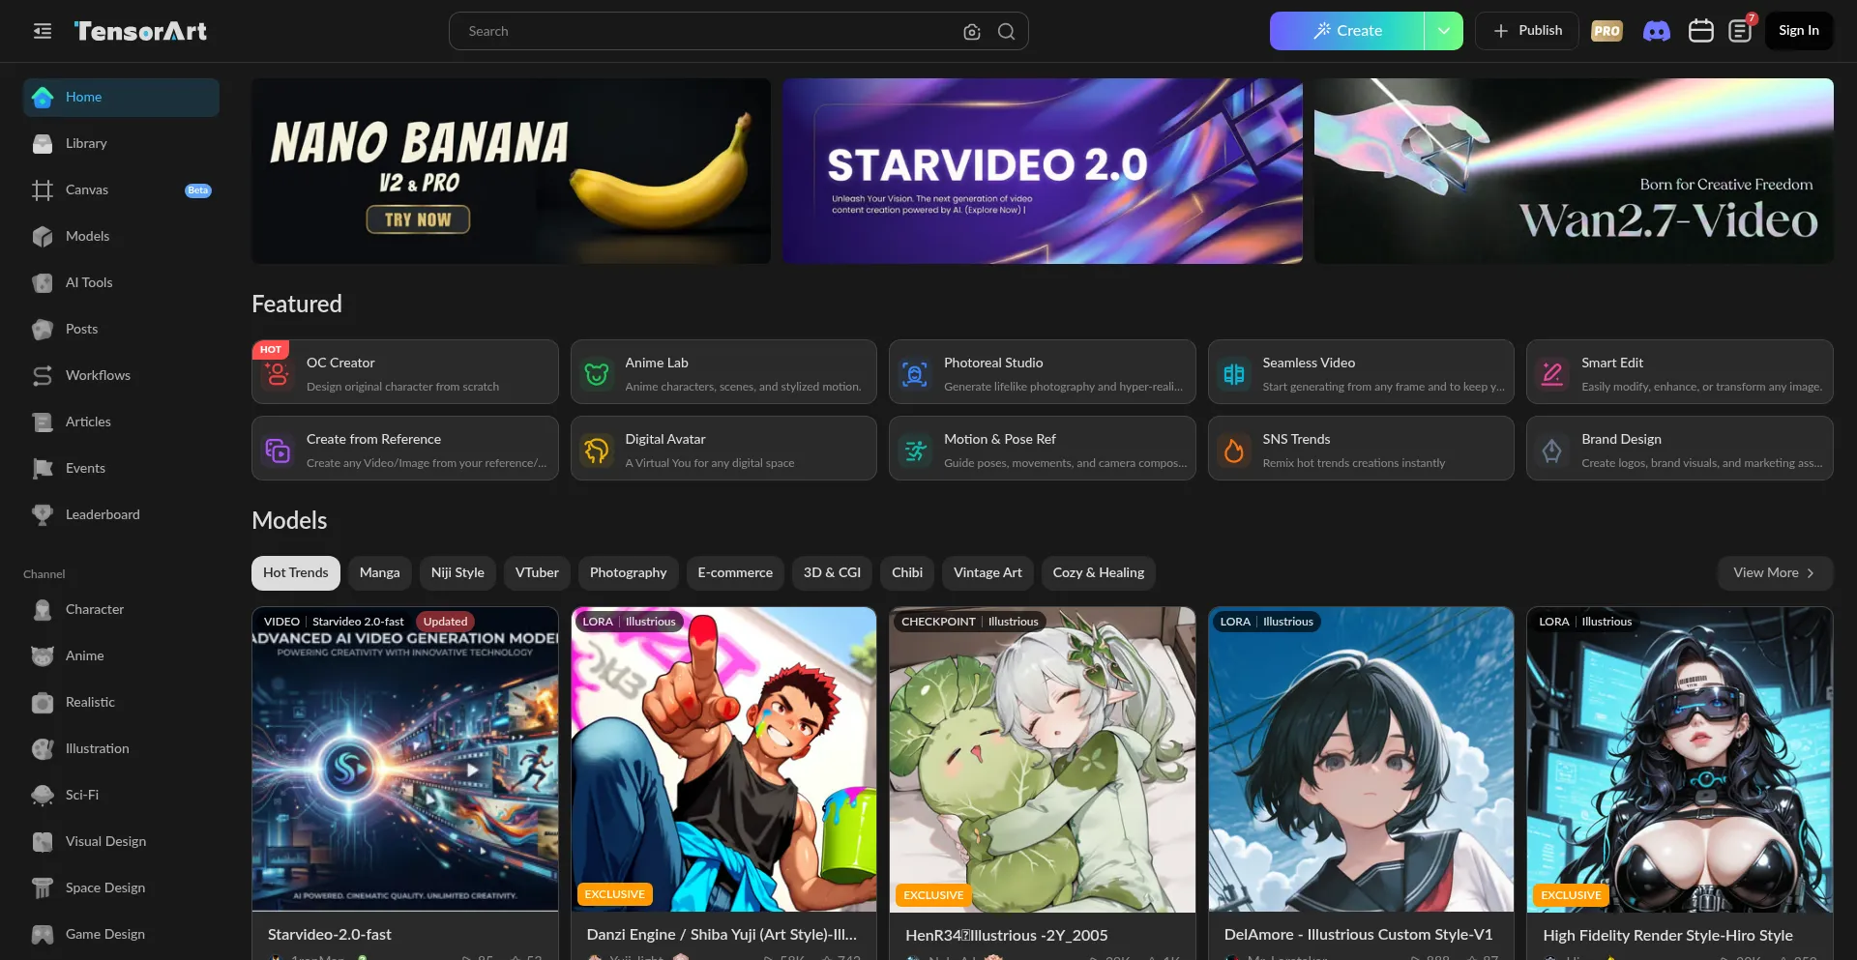This screenshot has height=960, width=1857.
Task: Click the Articles sidebar icon
Action: (43, 422)
